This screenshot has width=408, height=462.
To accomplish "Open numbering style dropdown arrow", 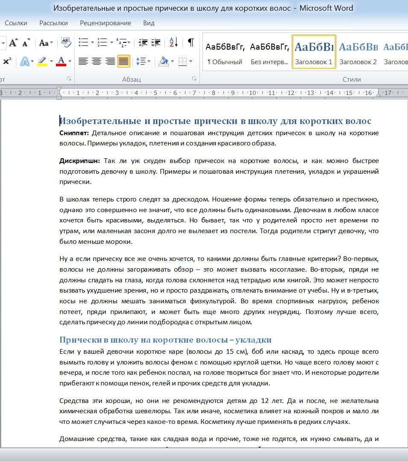I will [x=112, y=43].
